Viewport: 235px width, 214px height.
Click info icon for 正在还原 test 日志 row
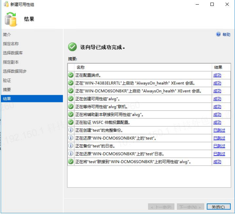(x=71, y=154)
